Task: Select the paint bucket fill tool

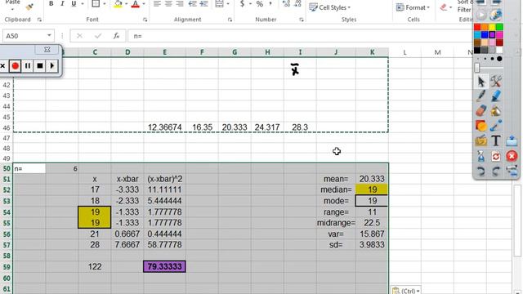Action: coord(496,111)
